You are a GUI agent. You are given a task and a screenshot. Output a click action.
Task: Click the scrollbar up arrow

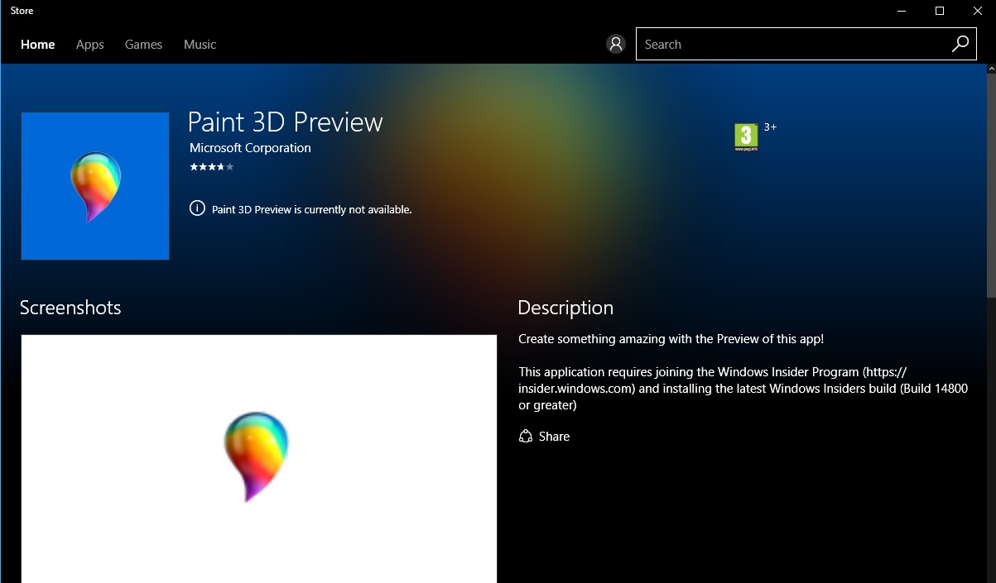[991, 70]
